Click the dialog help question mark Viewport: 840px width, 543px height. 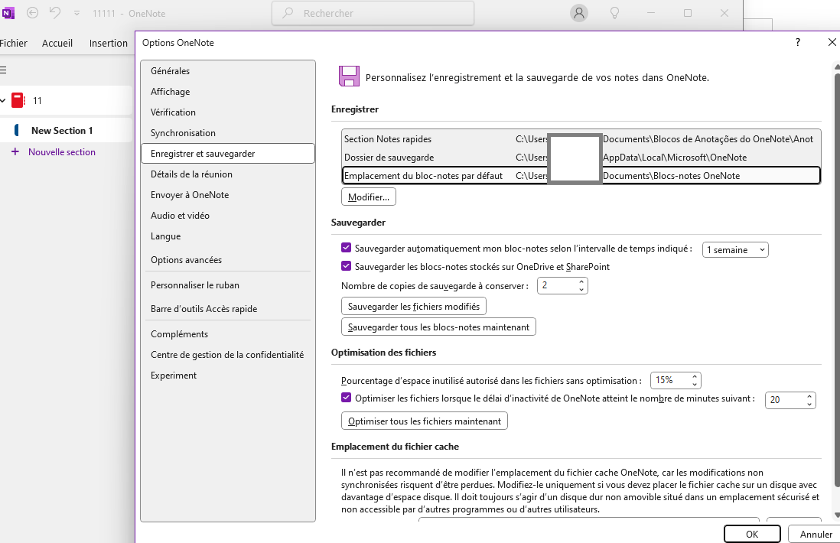pyautogui.click(x=798, y=42)
